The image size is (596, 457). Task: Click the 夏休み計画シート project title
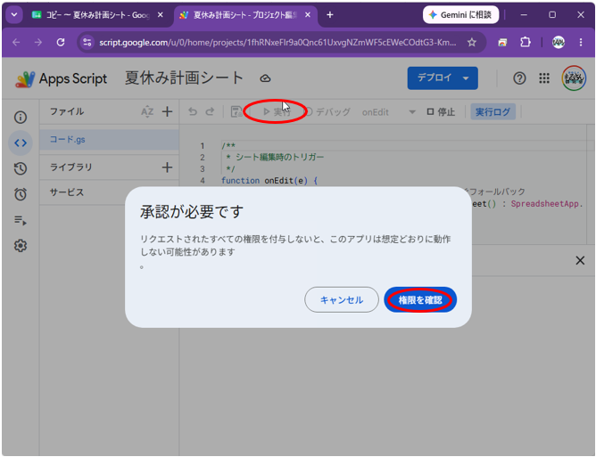(184, 78)
